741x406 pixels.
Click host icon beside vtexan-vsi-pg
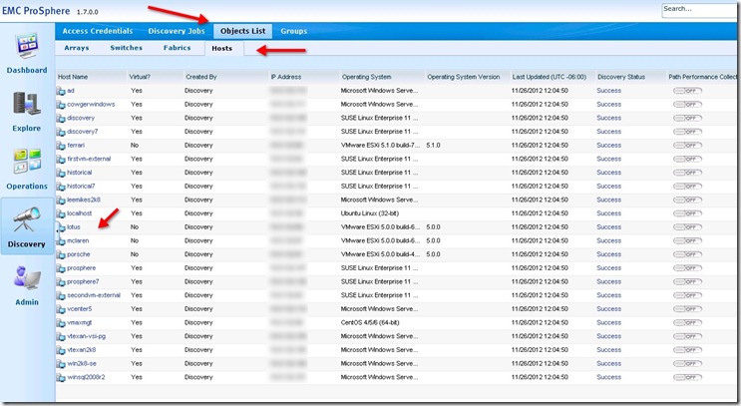tap(61, 336)
